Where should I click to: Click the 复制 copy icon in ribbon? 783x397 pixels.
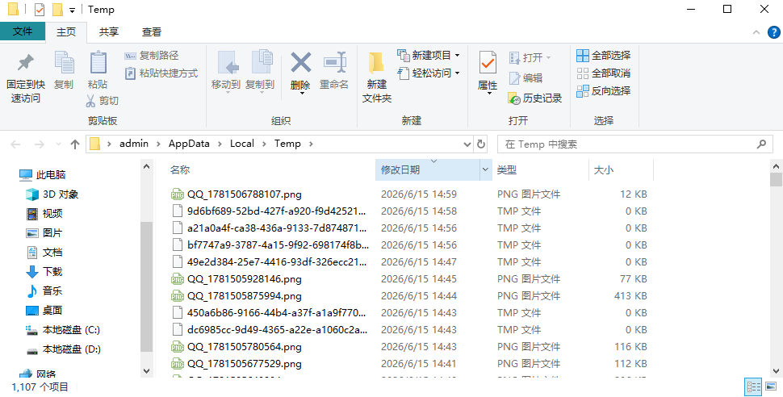[x=64, y=63]
